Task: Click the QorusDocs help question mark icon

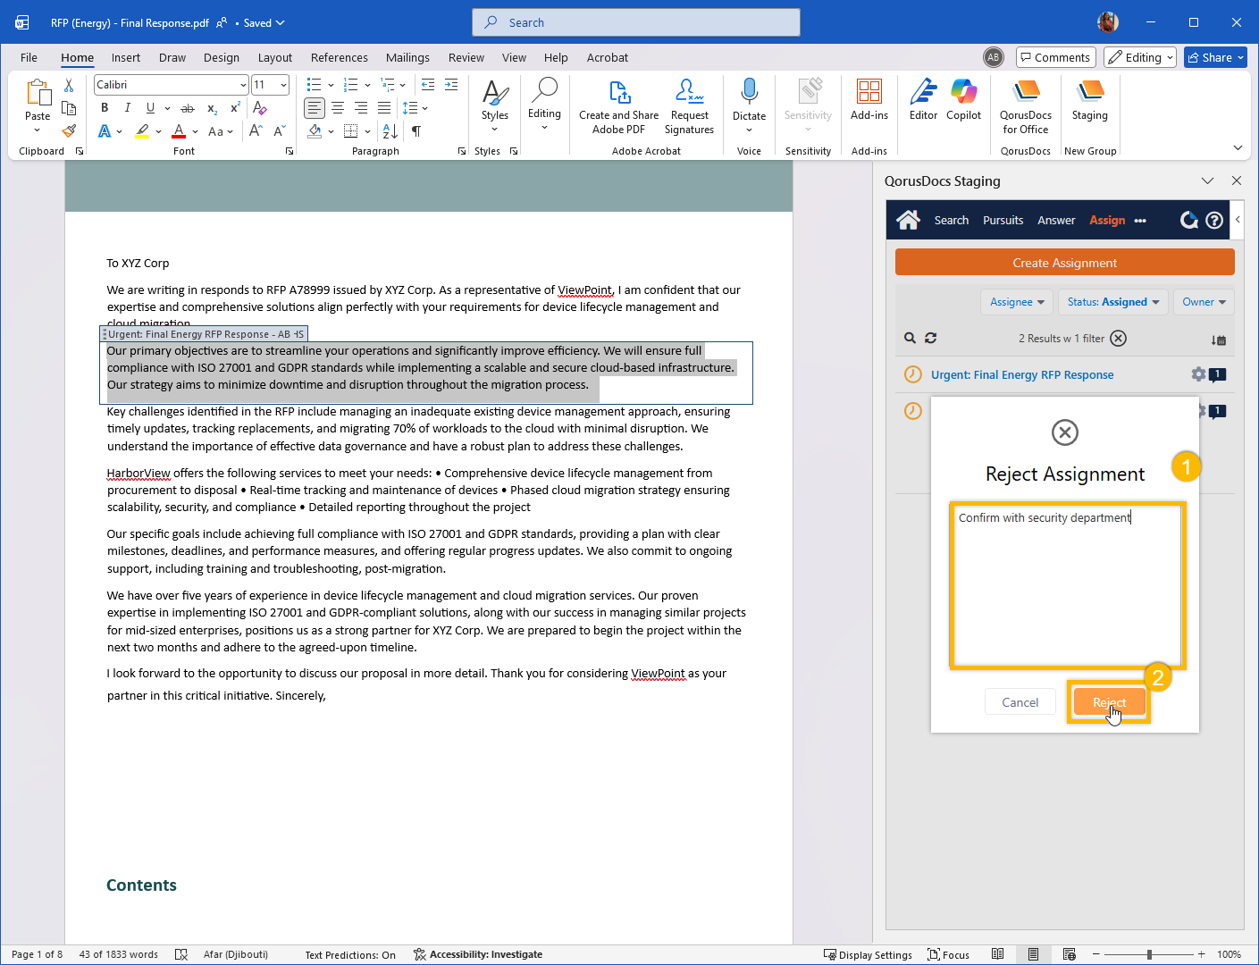Action: point(1214,221)
